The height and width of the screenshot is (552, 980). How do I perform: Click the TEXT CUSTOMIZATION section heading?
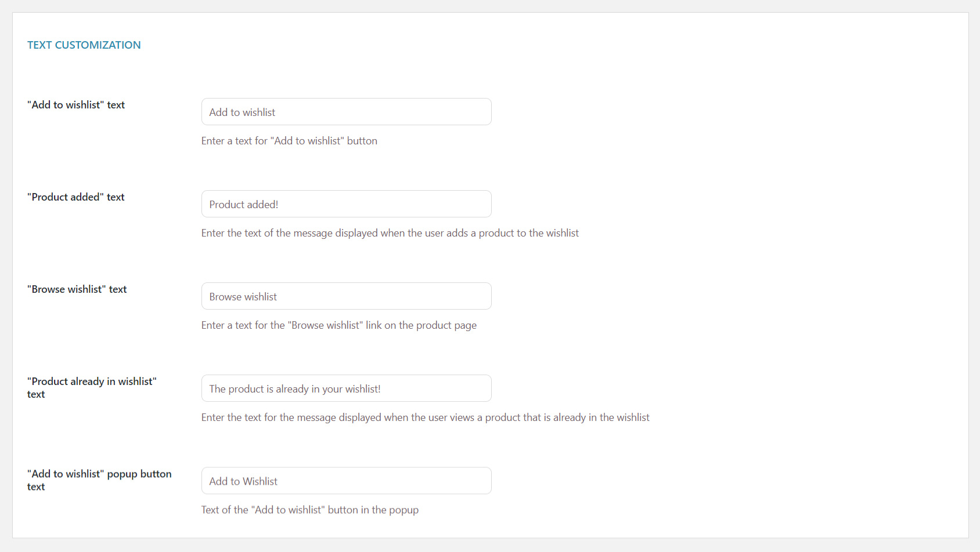pos(84,45)
